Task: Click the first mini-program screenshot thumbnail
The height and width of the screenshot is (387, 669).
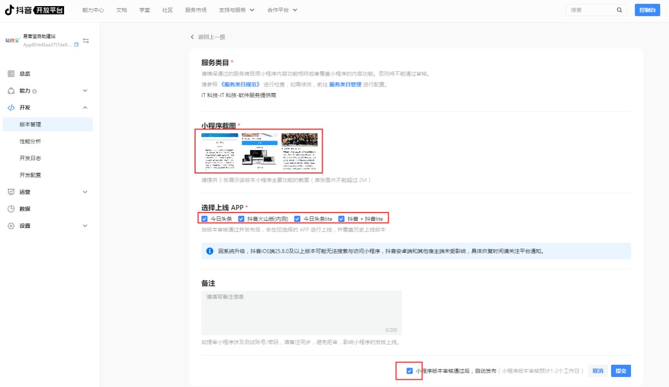Action: click(x=220, y=151)
